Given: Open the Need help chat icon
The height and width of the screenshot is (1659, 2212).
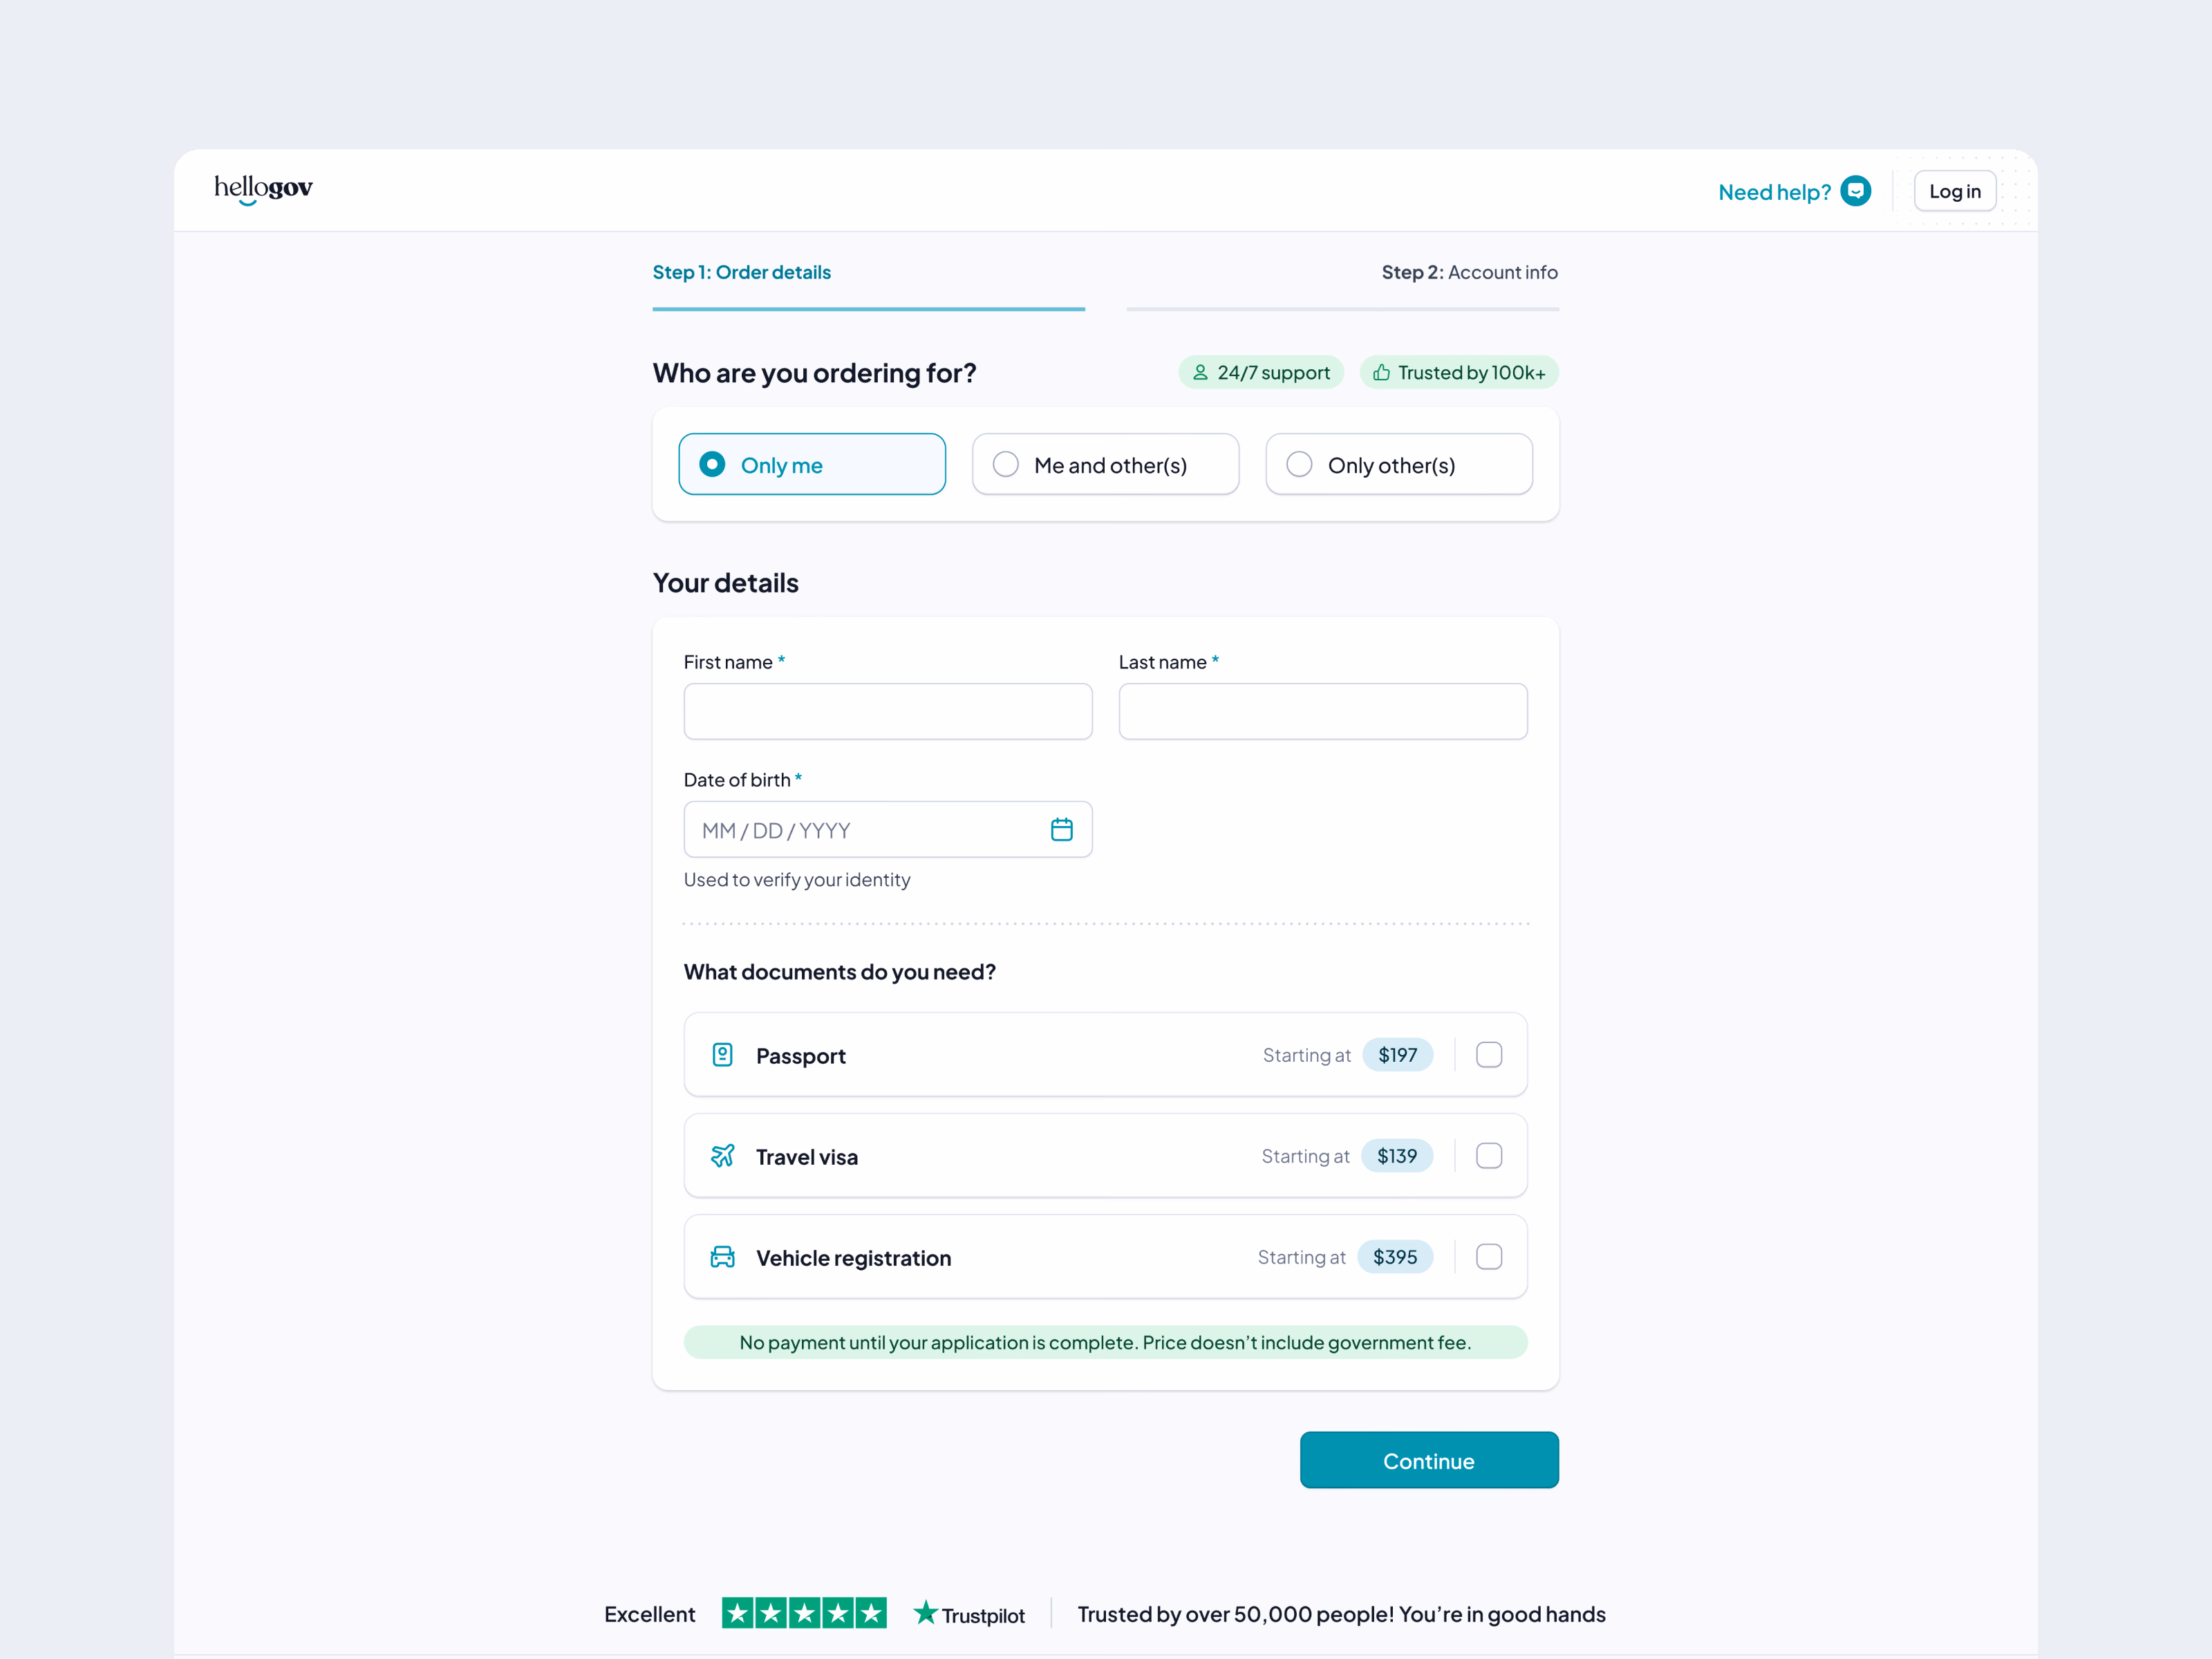Looking at the screenshot, I should click(x=1855, y=191).
